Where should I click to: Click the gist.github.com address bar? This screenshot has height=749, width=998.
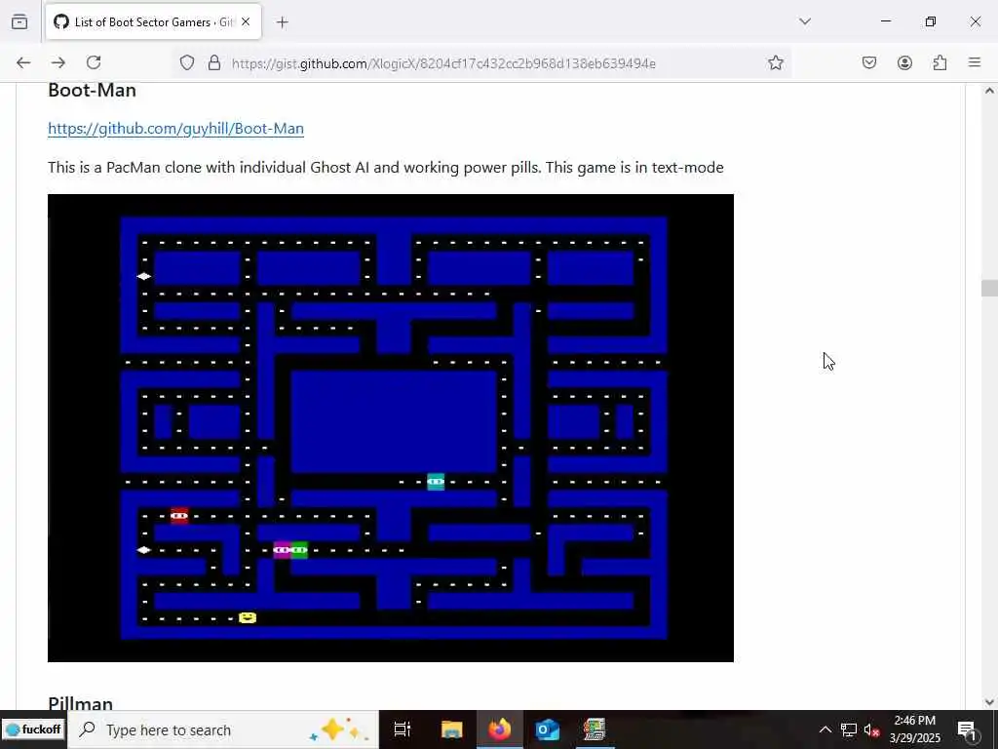(443, 63)
